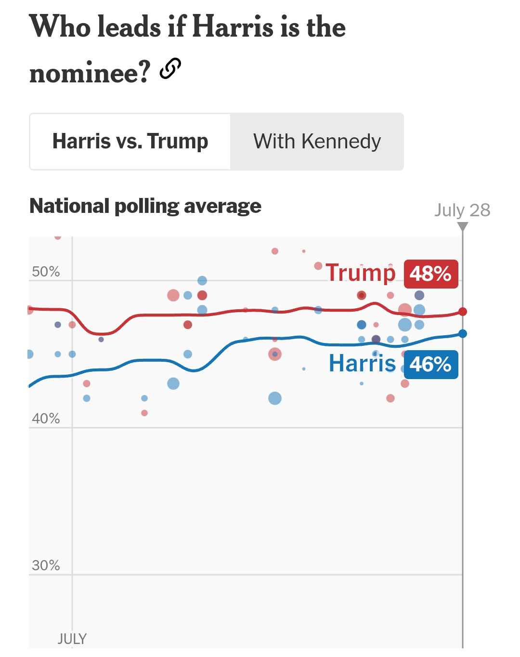Click the "National polling average" heading
The height and width of the screenshot is (657, 520).
tap(145, 206)
